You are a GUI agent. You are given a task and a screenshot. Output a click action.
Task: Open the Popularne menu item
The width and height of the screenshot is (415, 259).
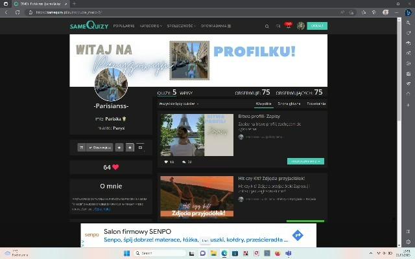124,26
